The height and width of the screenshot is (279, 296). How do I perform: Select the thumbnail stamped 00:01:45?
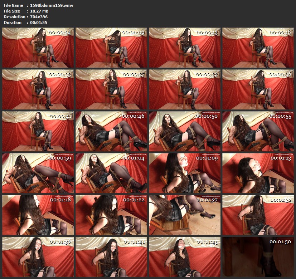pos(185,257)
